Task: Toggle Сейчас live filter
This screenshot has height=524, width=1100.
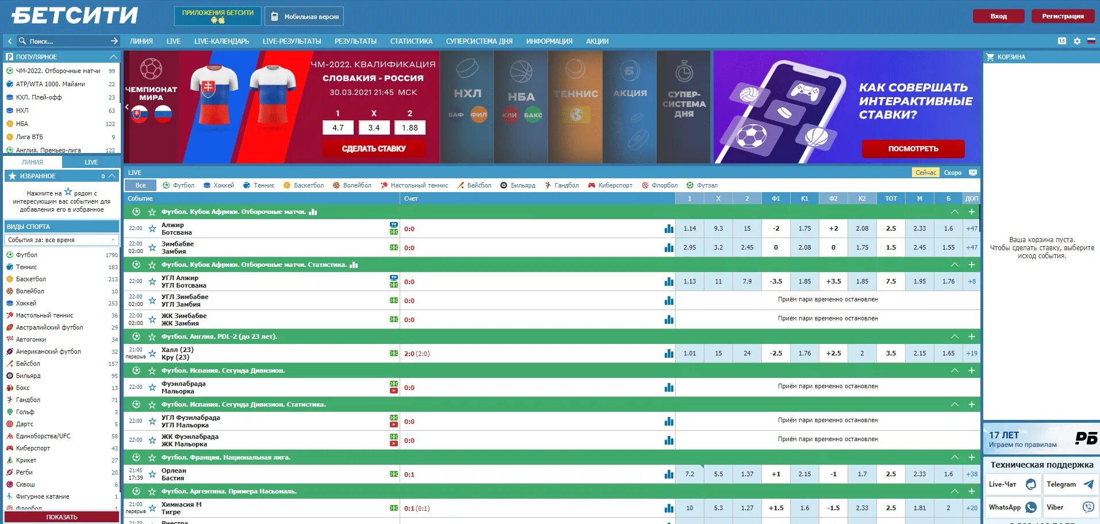Action: coord(926,173)
